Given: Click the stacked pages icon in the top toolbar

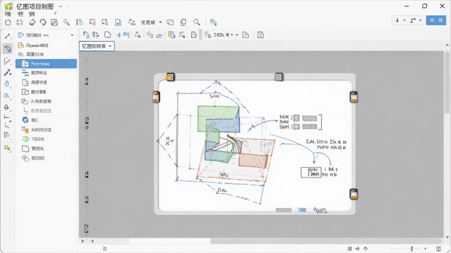Looking at the screenshot, I should (x=183, y=22).
